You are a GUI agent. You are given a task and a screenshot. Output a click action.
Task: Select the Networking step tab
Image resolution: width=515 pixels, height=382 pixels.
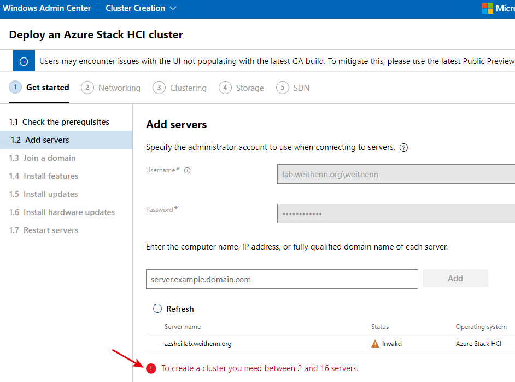pos(110,88)
